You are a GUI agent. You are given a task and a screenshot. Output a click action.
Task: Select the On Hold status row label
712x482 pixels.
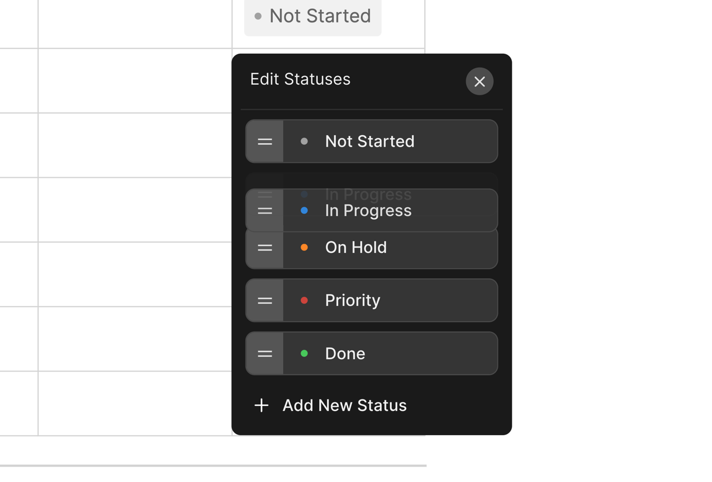coord(355,249)
